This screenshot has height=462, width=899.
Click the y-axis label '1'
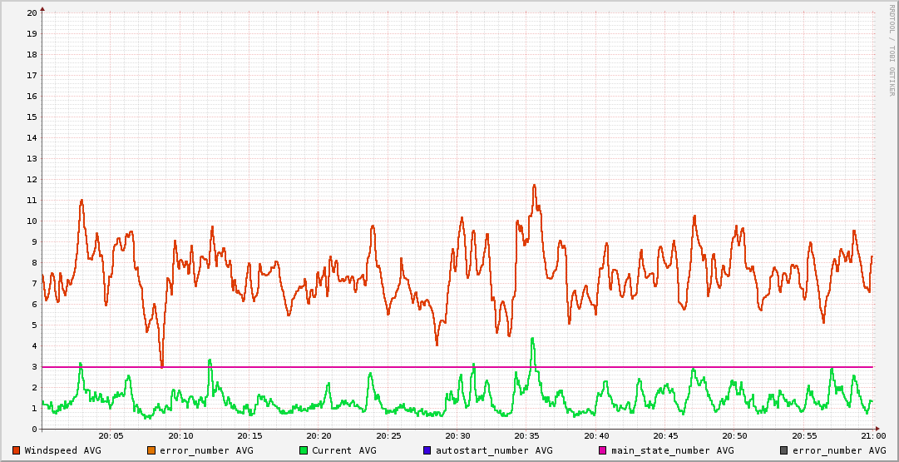coord(35,408)
